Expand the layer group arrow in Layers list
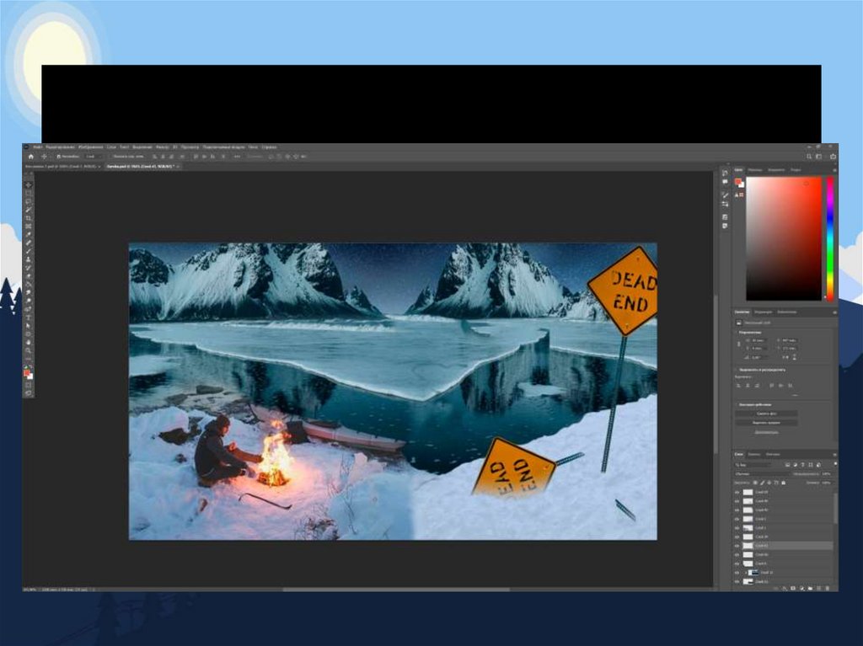Viewport: 863px width, 646px height. tap(745, 573)
